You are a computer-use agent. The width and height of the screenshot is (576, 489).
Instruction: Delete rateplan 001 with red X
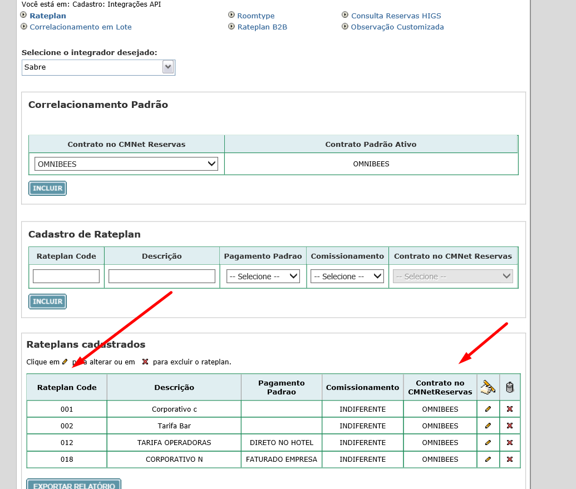point(510,409)
